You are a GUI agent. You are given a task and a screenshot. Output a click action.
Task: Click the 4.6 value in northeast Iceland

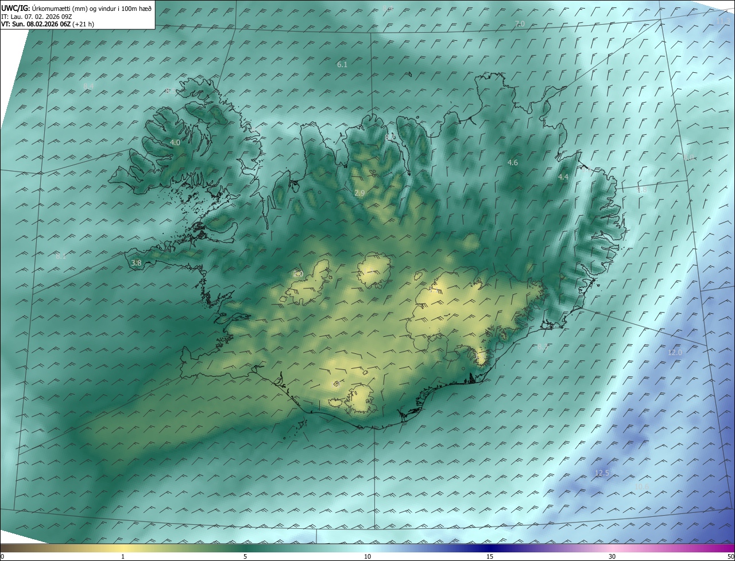tap(513, 163)
